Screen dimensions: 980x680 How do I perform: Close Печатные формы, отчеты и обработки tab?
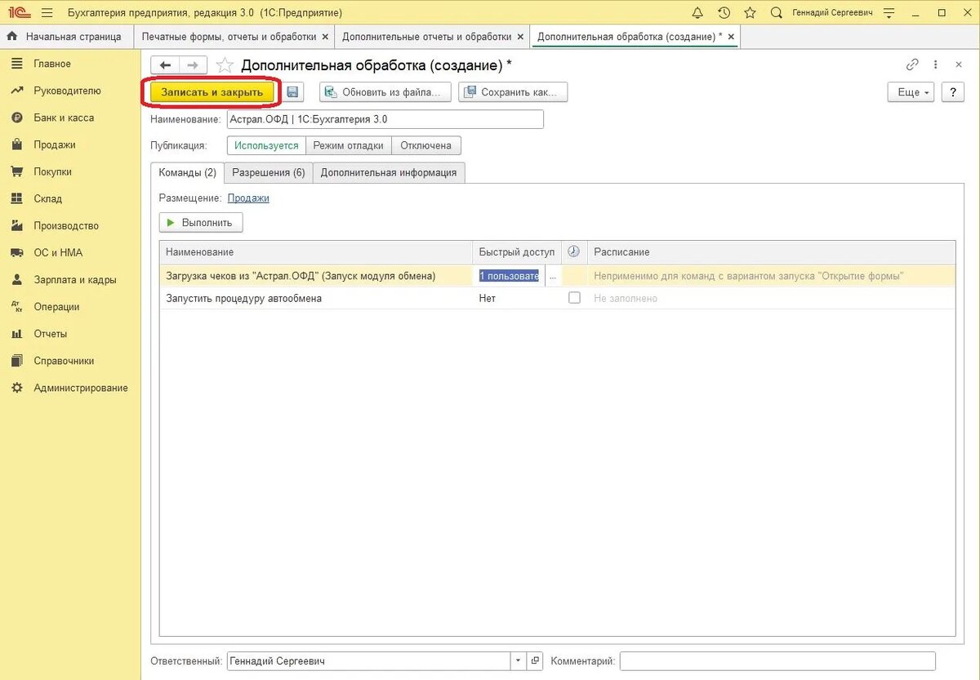(325, 37)
